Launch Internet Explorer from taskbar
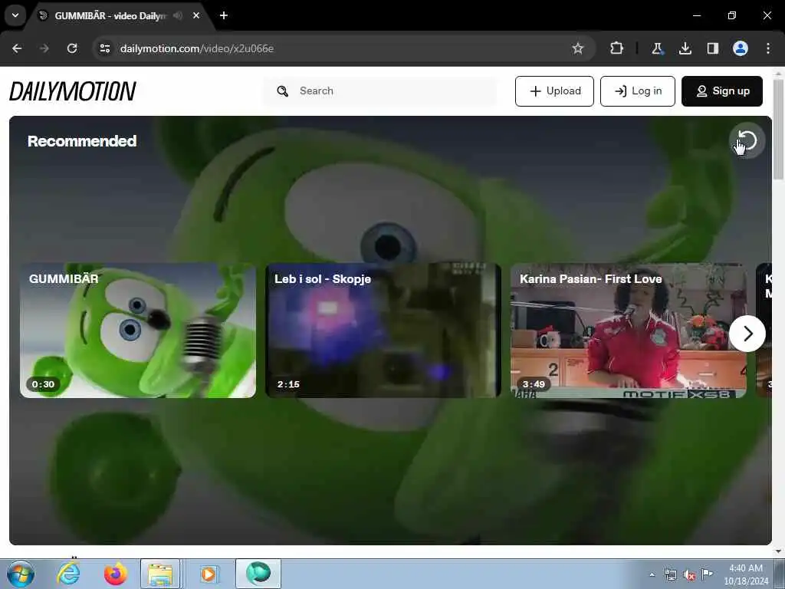Viewport: 785px width, 589px height. (x=68, y=574)
